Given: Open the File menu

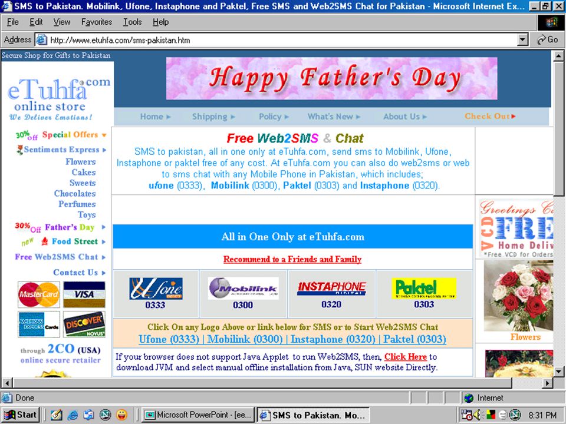Looking at the screenshot, I should 12,22.
